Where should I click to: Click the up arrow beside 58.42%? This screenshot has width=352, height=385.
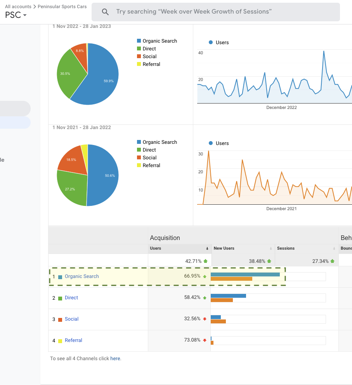[205, 298]
